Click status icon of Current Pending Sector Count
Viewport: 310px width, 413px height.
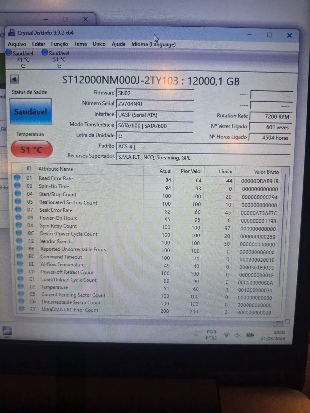(x=21, y=294)
